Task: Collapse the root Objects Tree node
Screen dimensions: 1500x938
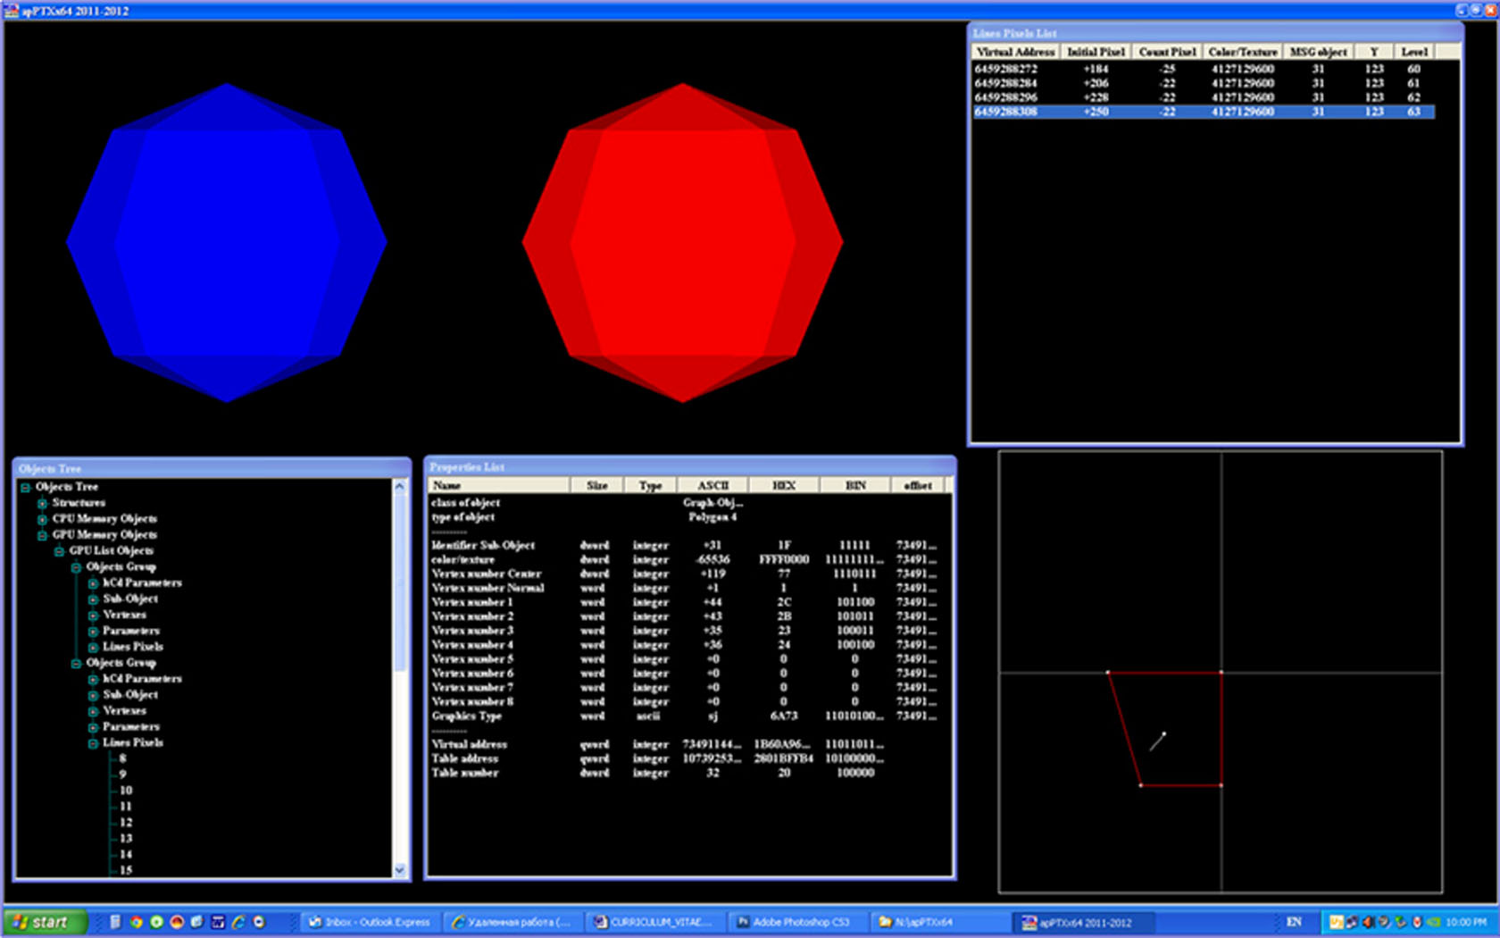Action: point(26,487)
